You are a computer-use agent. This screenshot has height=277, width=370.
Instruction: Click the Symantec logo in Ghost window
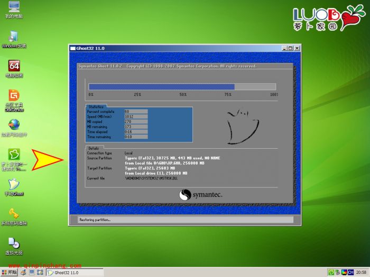coord(200,195)
